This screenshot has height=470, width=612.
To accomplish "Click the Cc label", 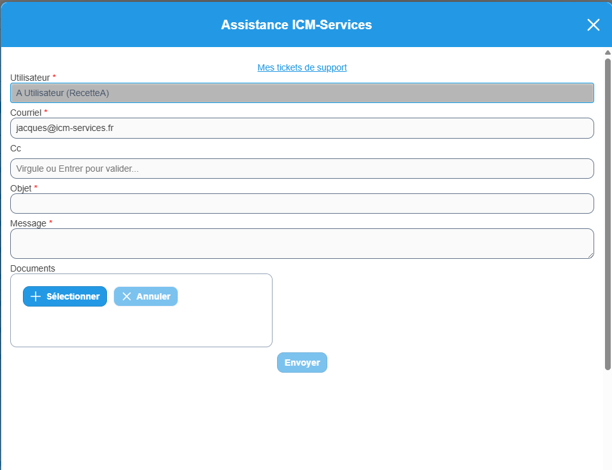I will (x=16, y=148).
